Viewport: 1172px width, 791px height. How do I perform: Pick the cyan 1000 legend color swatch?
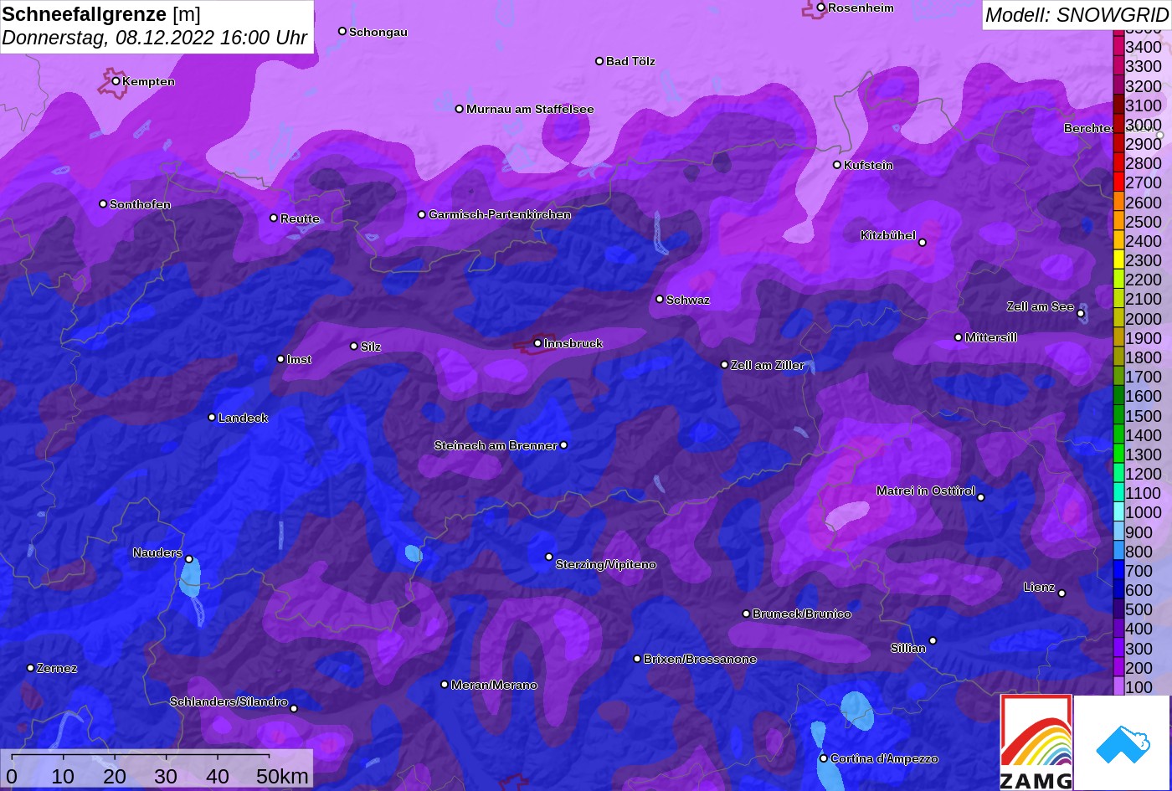(x=1118, y=513)
